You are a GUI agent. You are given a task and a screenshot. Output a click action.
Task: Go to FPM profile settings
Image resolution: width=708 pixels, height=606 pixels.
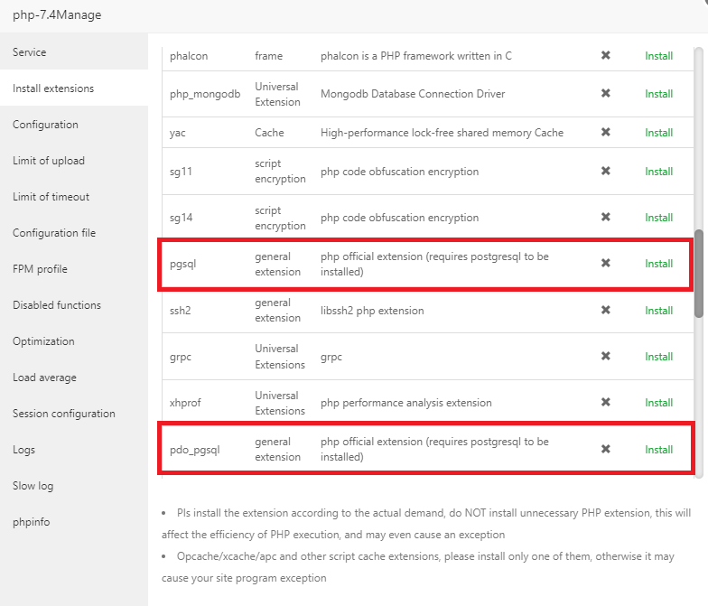click(x=40, y=269)
